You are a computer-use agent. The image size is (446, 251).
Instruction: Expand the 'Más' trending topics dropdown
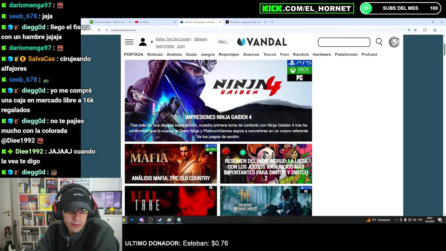tap(223, 42)
